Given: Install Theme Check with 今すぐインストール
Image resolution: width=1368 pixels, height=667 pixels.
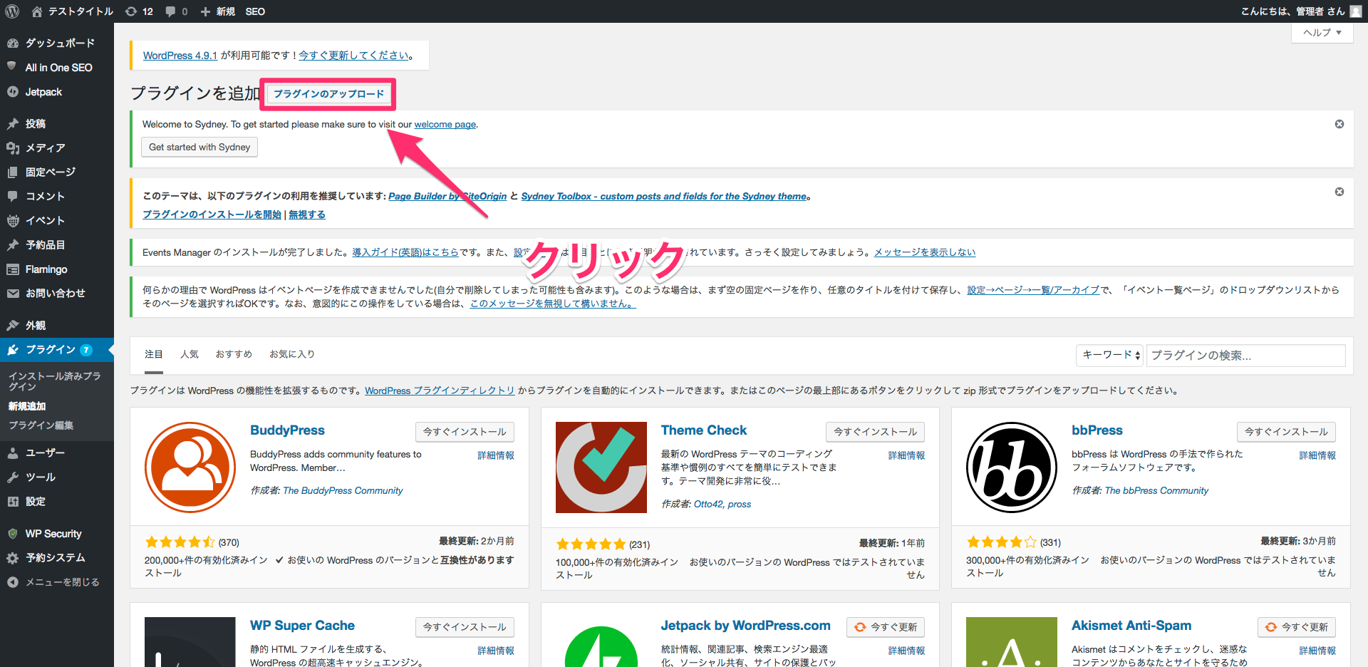Looking at the screenshot, I should 875,432.
